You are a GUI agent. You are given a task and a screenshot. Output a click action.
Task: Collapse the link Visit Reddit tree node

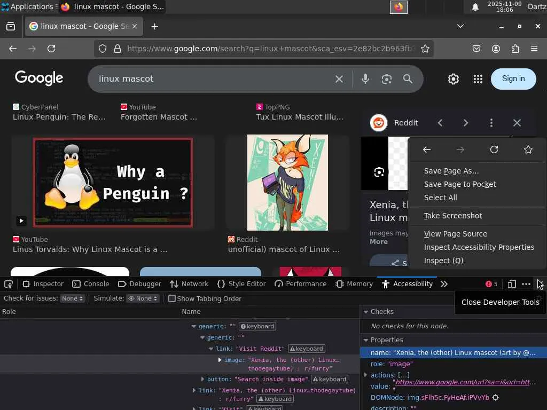pyautogui.click(x=210, y=349)
